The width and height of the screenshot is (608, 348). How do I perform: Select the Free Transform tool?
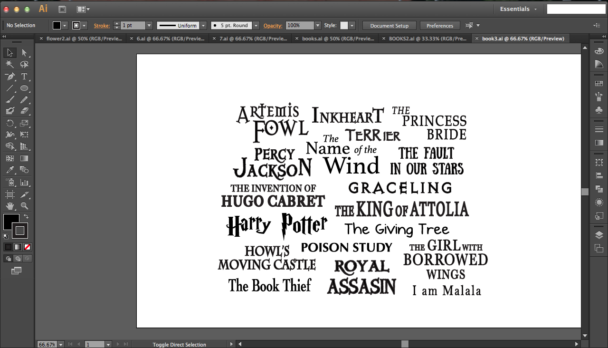coord(24,135)
